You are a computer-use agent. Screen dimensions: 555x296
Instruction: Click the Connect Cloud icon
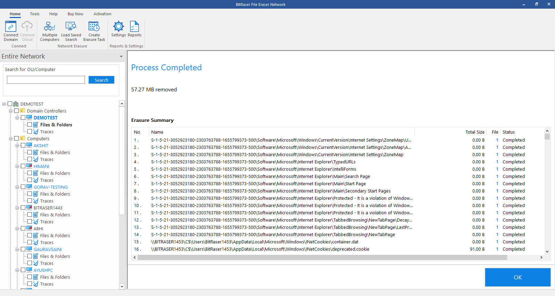[x=27, y=26]
